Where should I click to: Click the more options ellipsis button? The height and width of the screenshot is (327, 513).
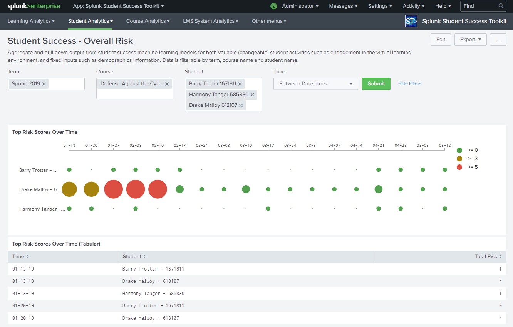[498, 40]
